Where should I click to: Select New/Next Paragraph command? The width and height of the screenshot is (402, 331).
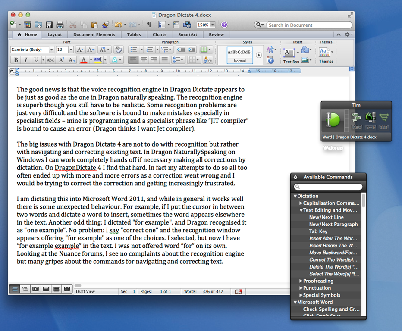(333, 224)
